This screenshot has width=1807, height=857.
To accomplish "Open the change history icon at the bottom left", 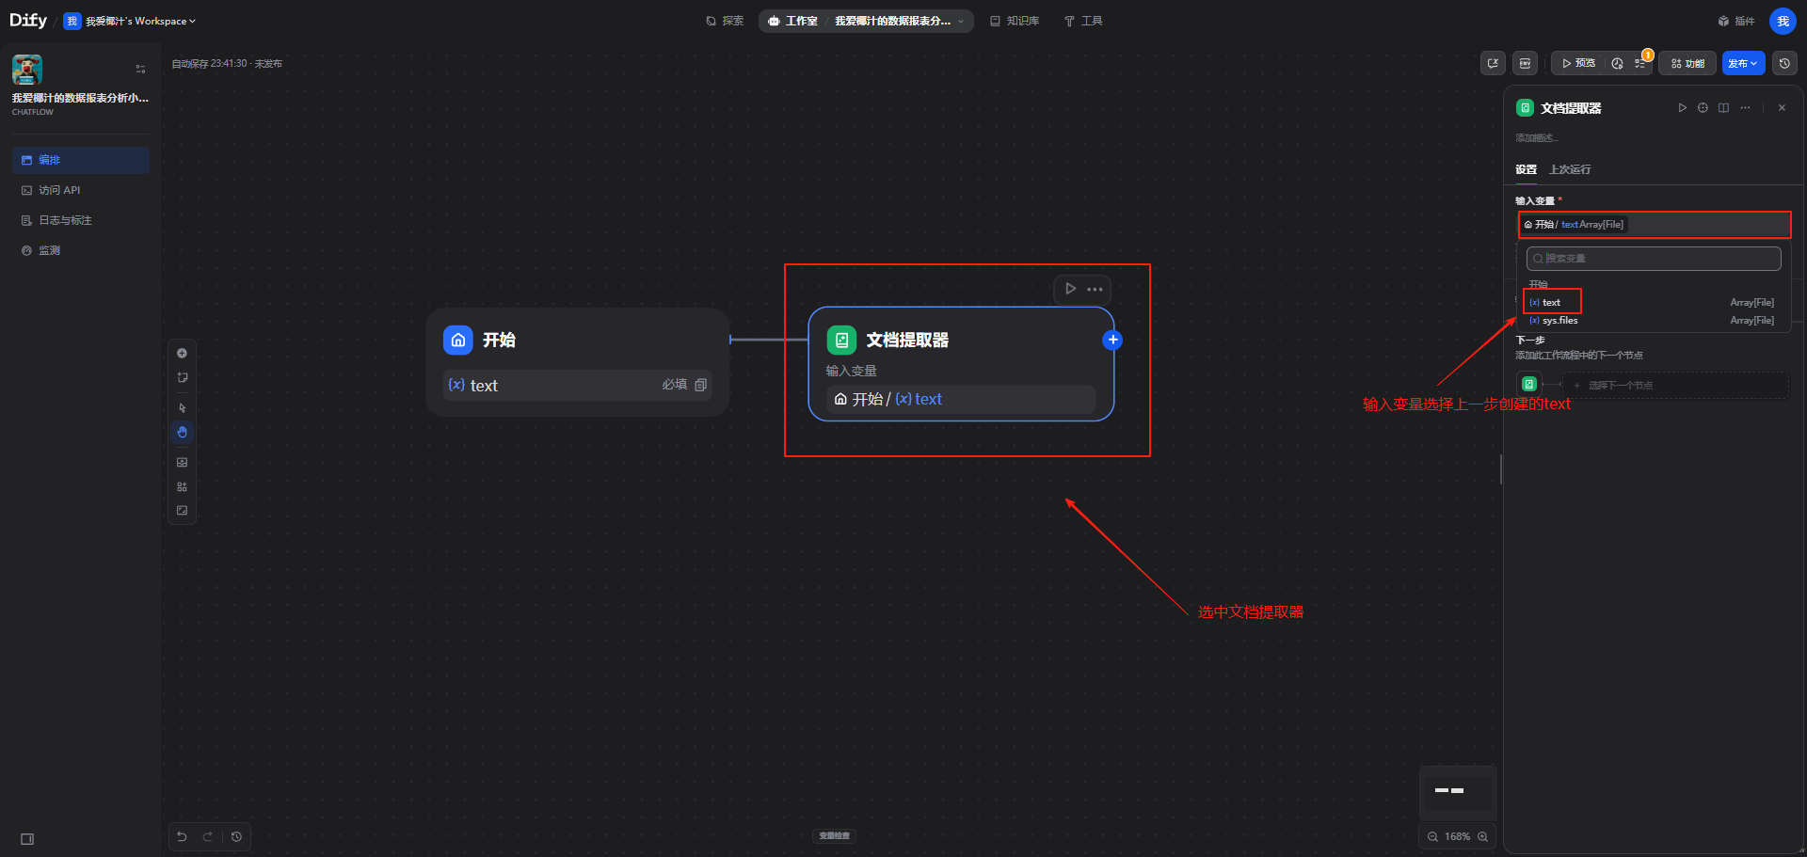I will click(x=236, y=836).
